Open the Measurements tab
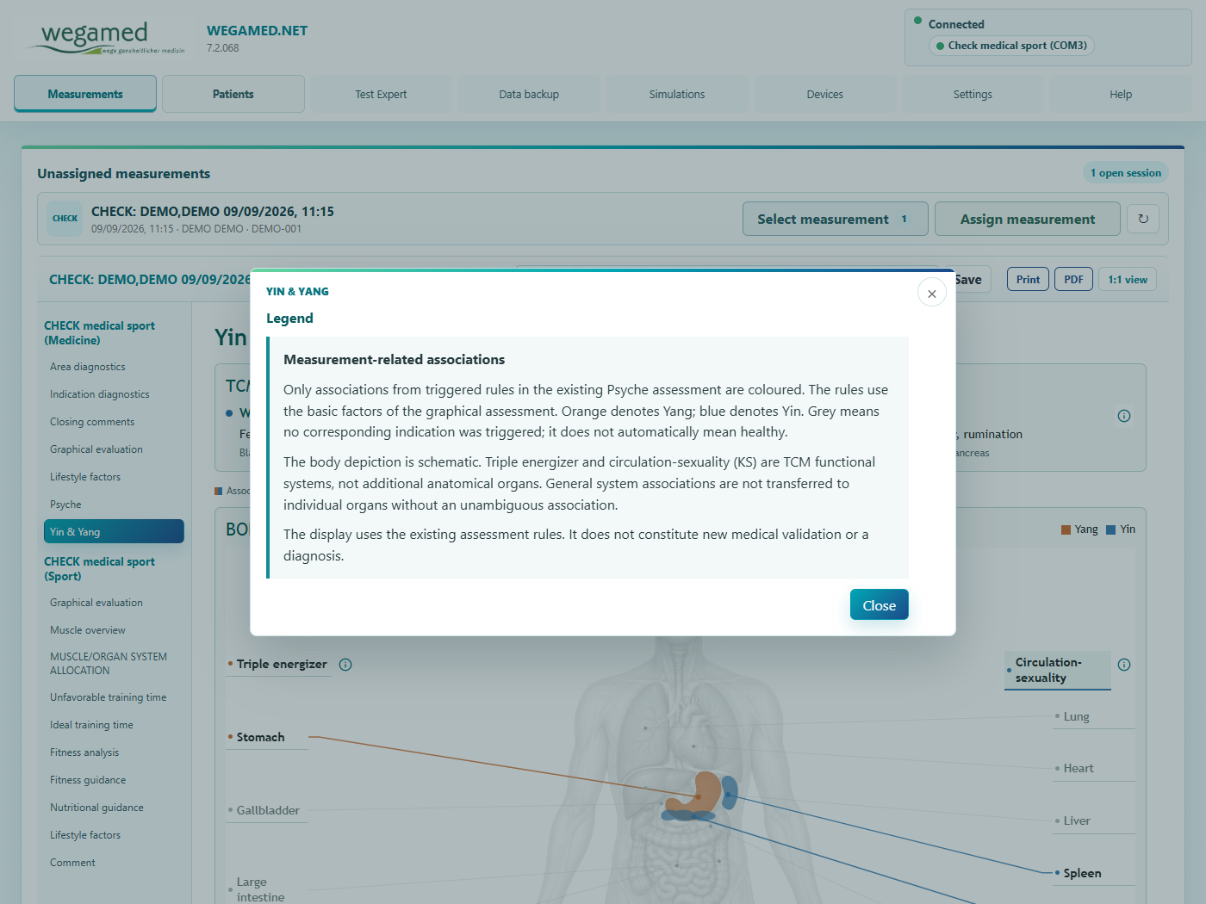This screenshot has height=904, width=1206. (85, 94)
